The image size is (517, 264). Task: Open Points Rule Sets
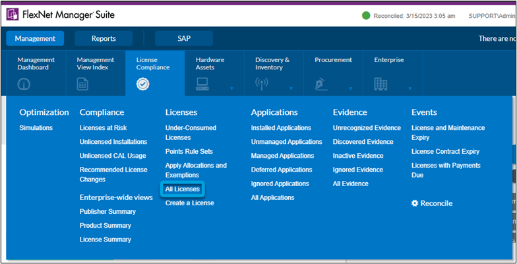coord(189,151)
